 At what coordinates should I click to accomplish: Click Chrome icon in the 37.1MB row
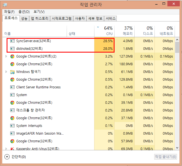pos(12,118)
